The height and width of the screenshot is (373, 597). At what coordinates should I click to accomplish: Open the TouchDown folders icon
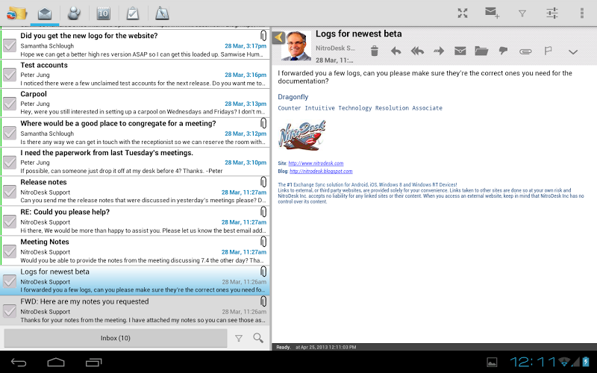tap(16, 13)
